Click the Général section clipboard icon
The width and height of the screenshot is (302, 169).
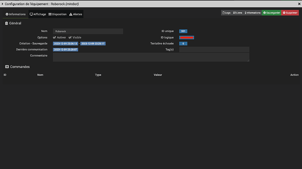pyautogui.click(x=7, y=23)
